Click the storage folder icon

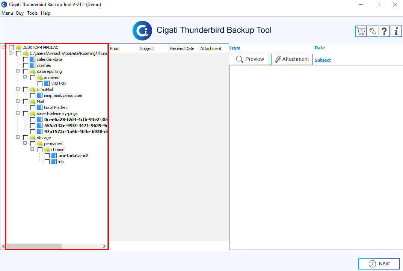coord(33,138)
